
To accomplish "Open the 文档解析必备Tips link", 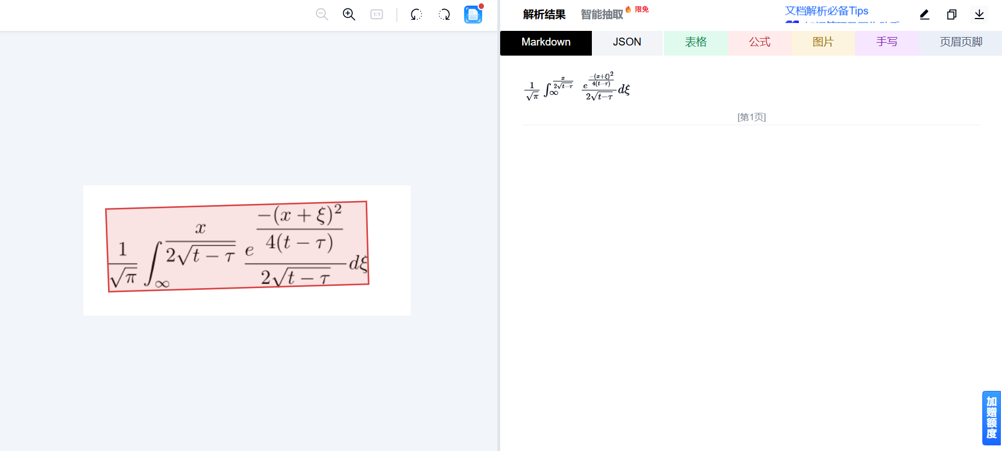I will click(x=826, y=11).
